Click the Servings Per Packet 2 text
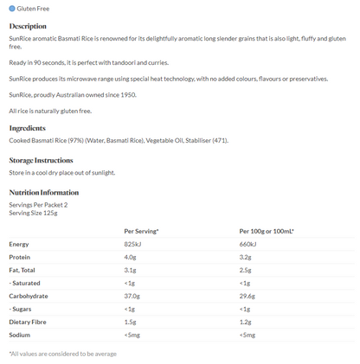This screenshot has height=364, width=360. pos(38,205)
